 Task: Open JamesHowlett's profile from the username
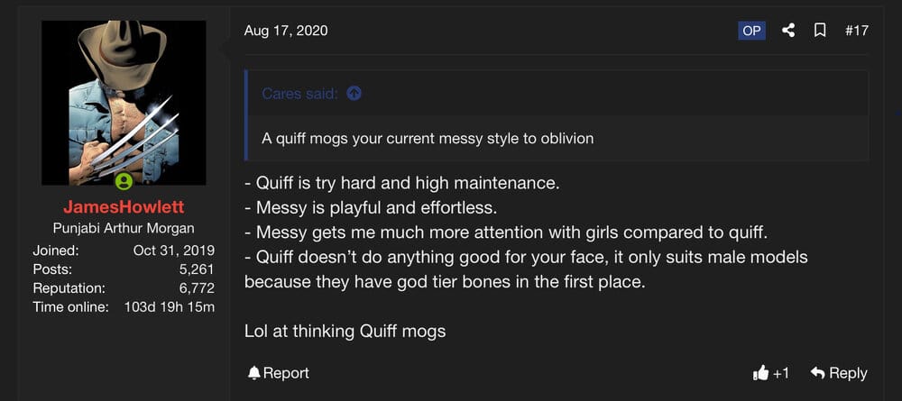tap(124, 207)
